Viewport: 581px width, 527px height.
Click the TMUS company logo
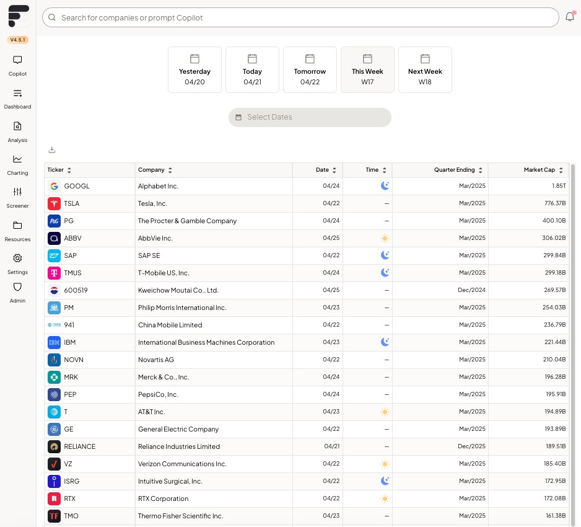54,273
